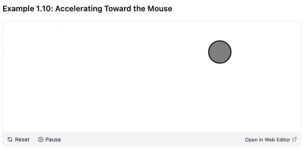Pause the running sketch
The height and width of the screenshot is (150, 304).
(x=49, y=140)
